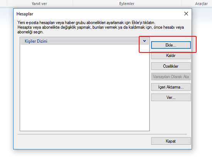Image resolution: width=212 pixels, height=162 pixels.
Task: Click inside the empty accounts list area
Action: (85, 88)
